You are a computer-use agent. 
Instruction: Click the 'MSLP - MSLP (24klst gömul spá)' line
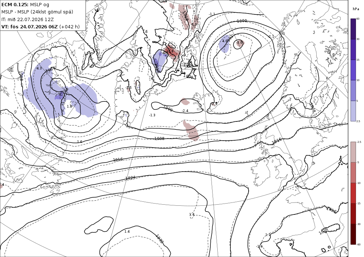pyautogui.click(x=37, y=12)
